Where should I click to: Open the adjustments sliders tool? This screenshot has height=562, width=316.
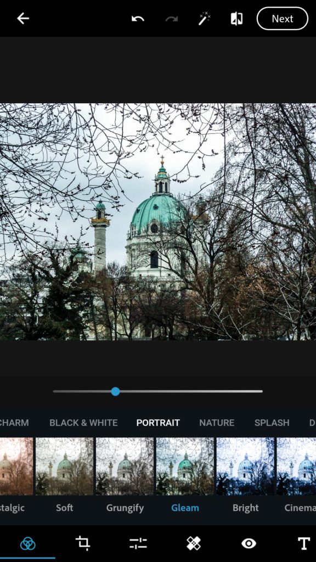coord(138,543)
